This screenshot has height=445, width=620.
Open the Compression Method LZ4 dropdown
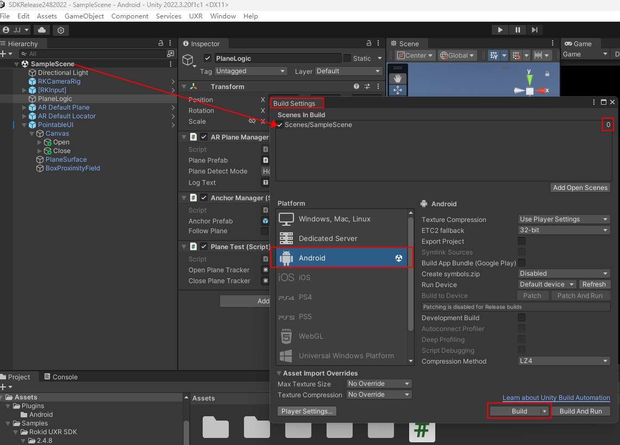pos(564,361)
